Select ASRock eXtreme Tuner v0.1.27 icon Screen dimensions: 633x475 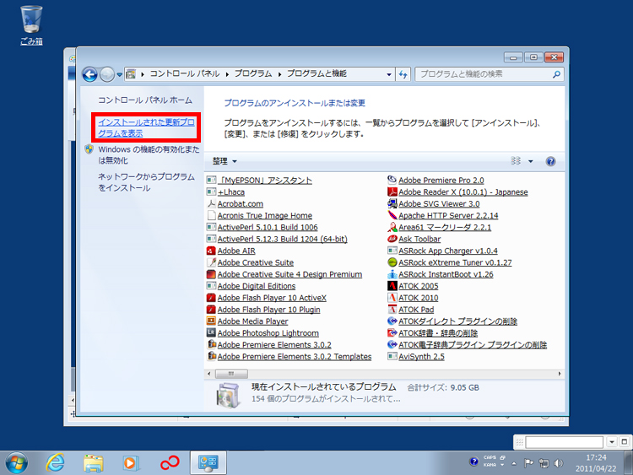pyautogui.click(x=392, y=262)
